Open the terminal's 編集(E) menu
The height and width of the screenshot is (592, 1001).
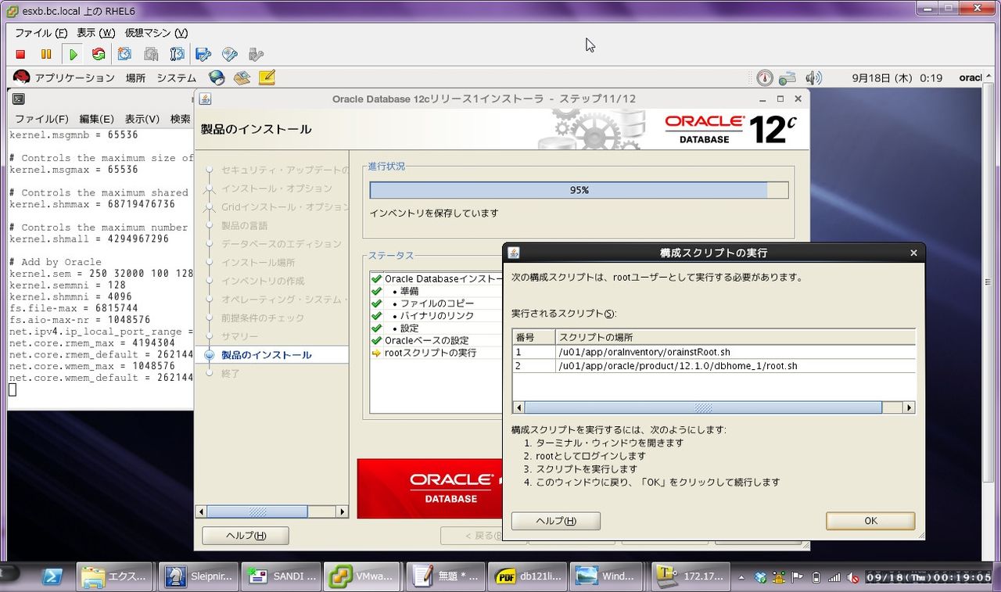pyautogui.click(x=96, y=119)
